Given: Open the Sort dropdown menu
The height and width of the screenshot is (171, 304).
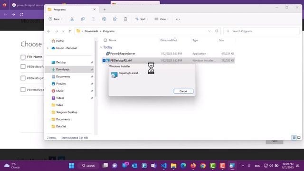Looking at the screenshot, I should 142,19.
